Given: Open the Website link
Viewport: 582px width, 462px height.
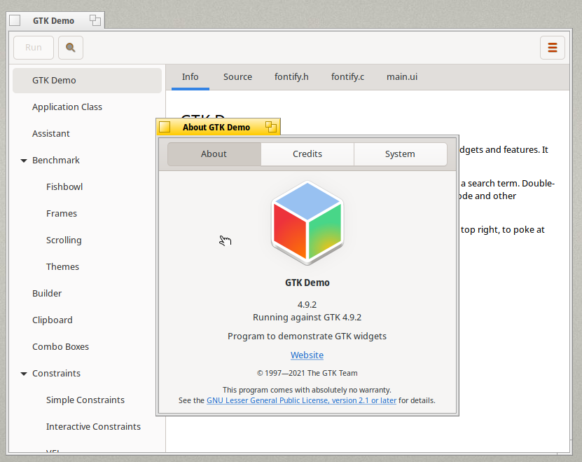Looking at the screenshot, I should [307, 355].
